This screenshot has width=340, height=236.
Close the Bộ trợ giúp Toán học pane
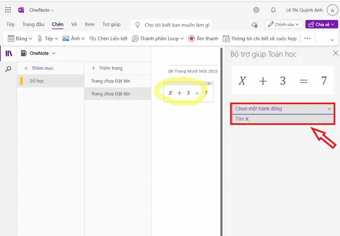[x=335, y=53]
